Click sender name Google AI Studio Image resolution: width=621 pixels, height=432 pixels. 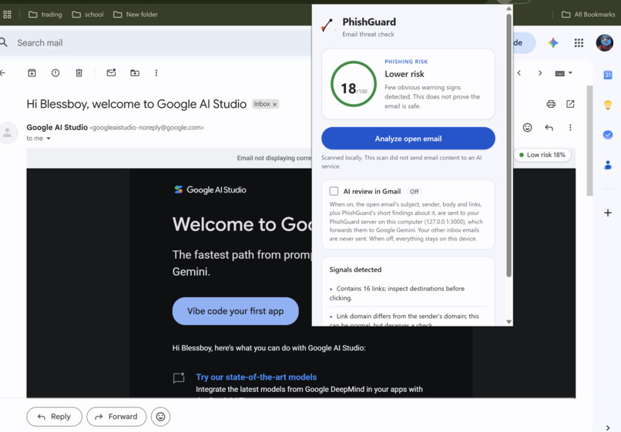coord(57,127)
